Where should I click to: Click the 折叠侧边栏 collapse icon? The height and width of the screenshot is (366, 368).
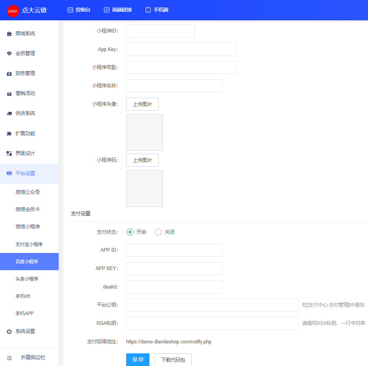point(9,358)
